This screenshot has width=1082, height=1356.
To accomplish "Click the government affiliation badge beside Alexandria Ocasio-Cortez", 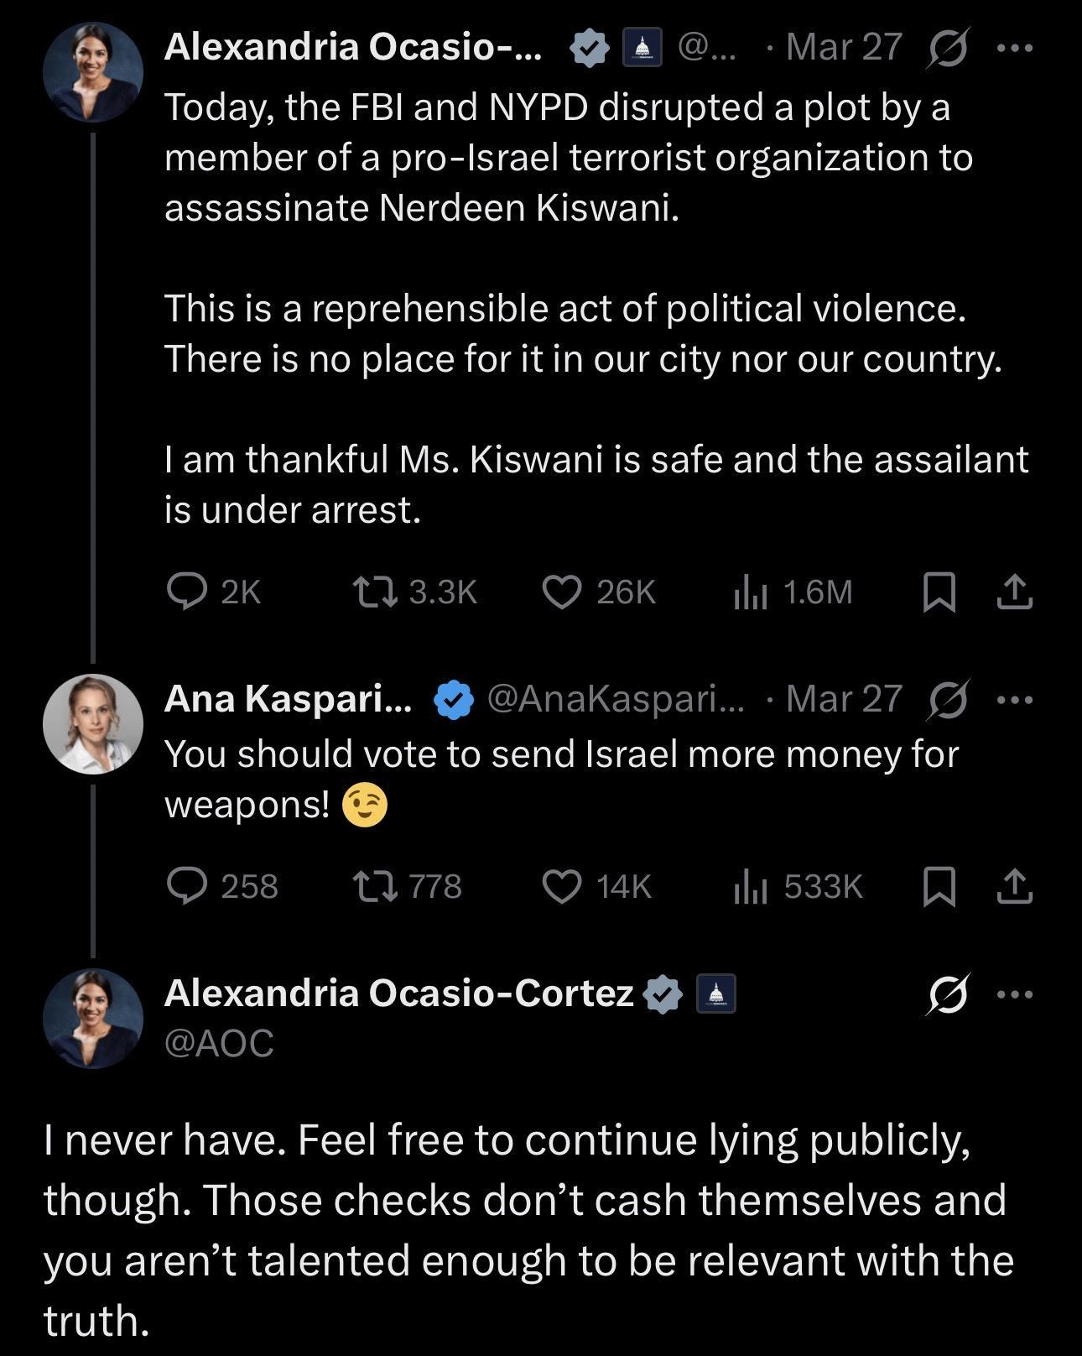I will pos(715,994).
